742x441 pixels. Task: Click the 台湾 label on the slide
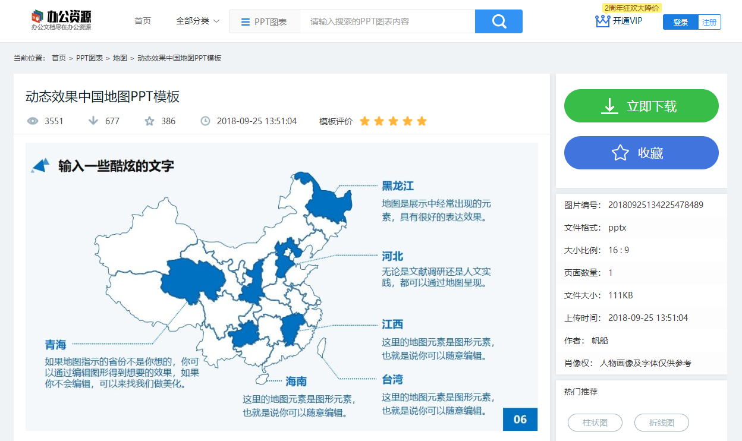point(392,379)
